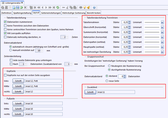The height and width of the screenshot is (118, 168).
Task: Click the Überschrift Stärke value field
Action: point(124,27)
